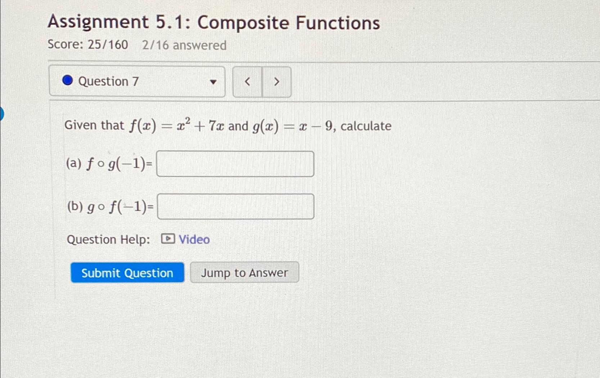Click the right chevron to advance a question
Image resolution: width=600 pixels, height=378 pixels.
276,82
